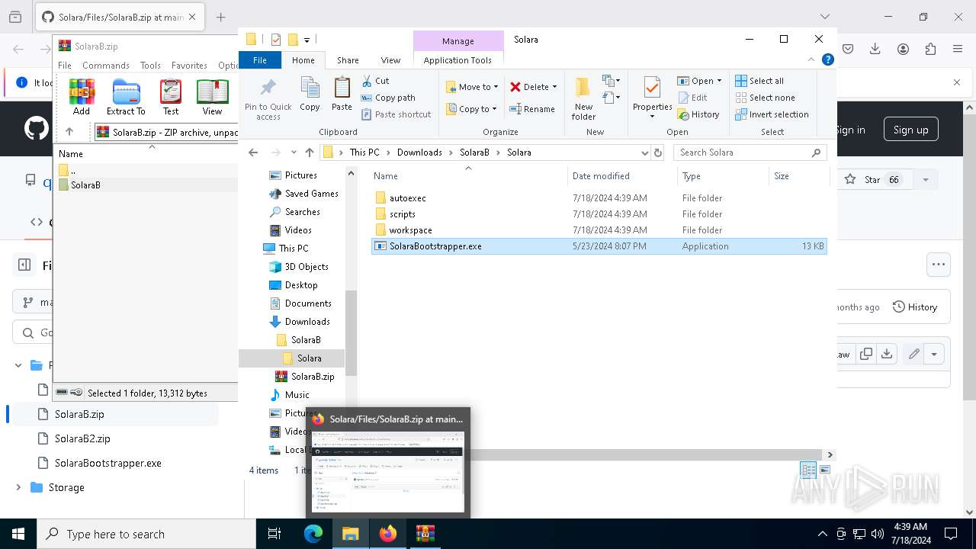Open address bar history dropdown
976x549 pixels.
click(x=645, y=152)
